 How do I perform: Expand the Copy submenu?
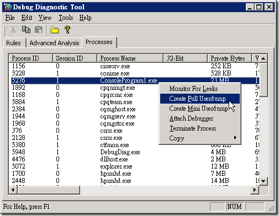(200, 138)
